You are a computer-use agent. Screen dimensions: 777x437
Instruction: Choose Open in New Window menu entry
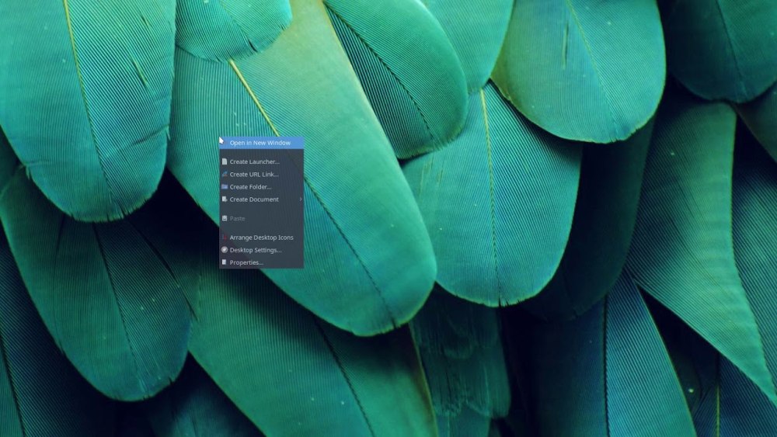pyautogui.click(x=261, y=143)
